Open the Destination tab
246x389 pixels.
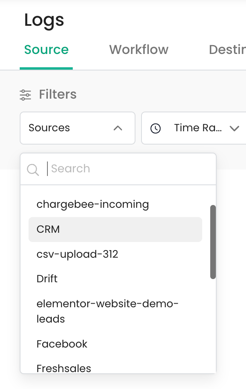[228, 50]
